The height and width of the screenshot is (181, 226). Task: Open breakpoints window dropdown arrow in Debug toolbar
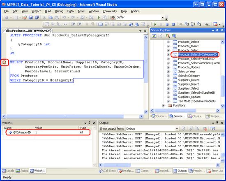(220, 24)
